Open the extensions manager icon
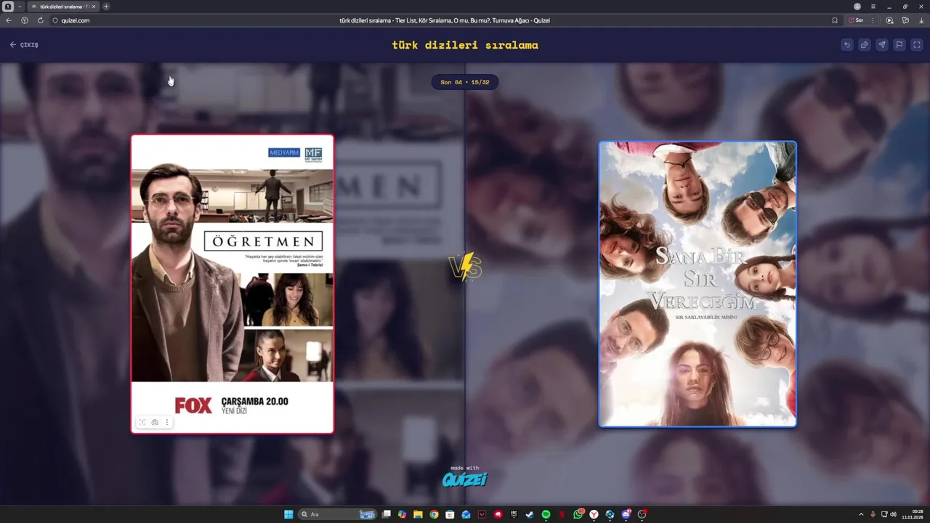Screen dimensions: 930x523 (905, 20)
